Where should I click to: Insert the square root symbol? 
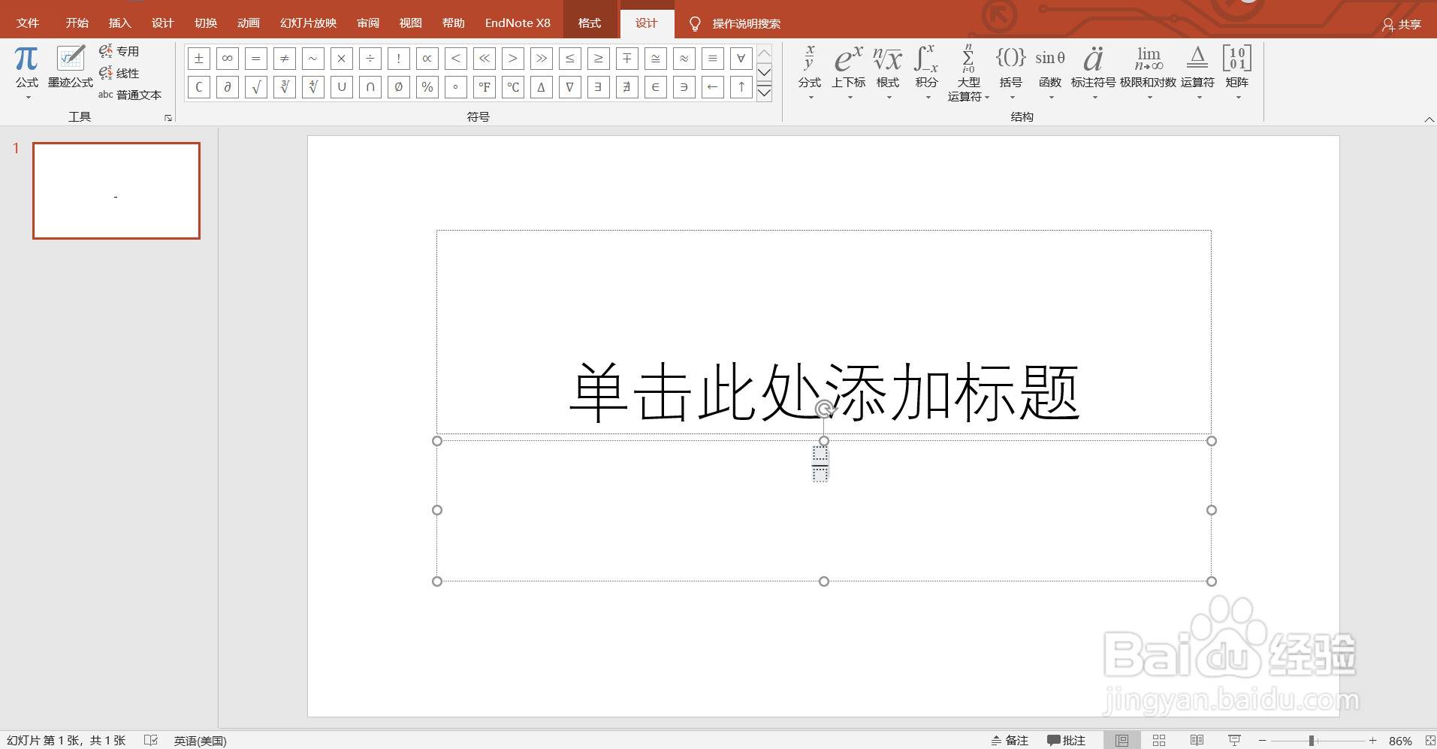[256, 87]
